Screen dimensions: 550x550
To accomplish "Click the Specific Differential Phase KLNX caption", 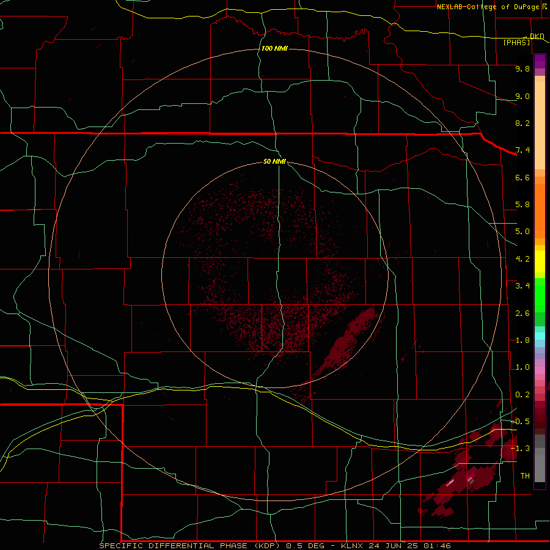I will click(275, 546).
